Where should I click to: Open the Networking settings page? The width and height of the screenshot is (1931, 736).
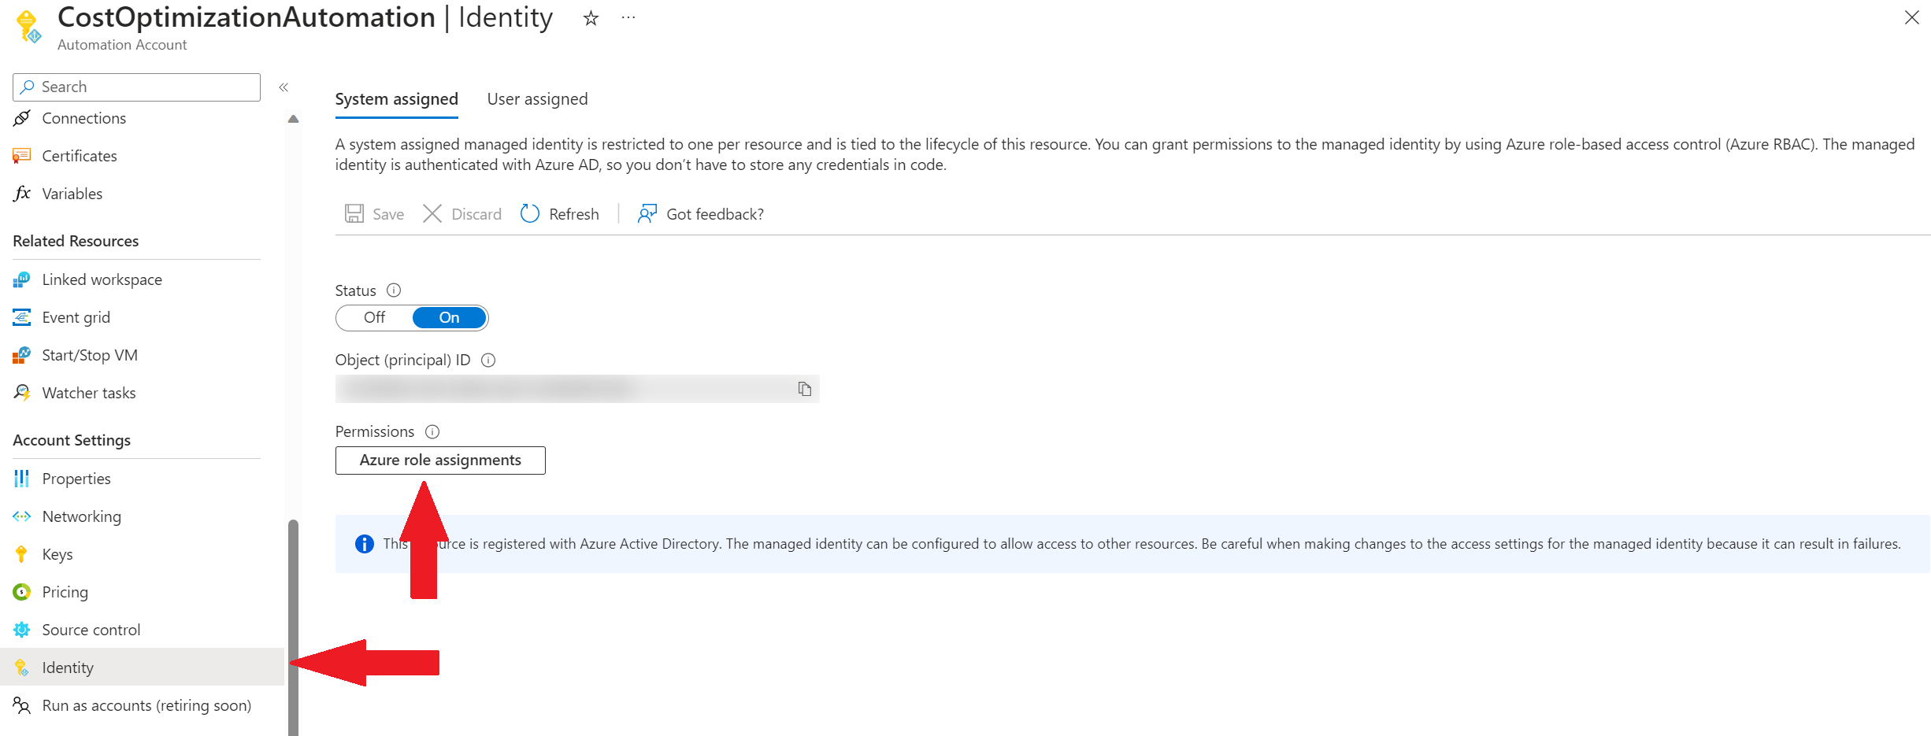[x=82, y=516]
